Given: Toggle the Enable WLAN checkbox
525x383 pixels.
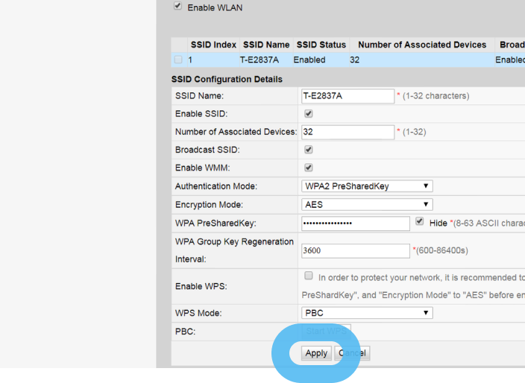Looking at the screenshot, I should click(x=177, y=7).
